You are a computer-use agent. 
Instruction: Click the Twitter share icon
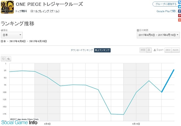coord(180,7)
